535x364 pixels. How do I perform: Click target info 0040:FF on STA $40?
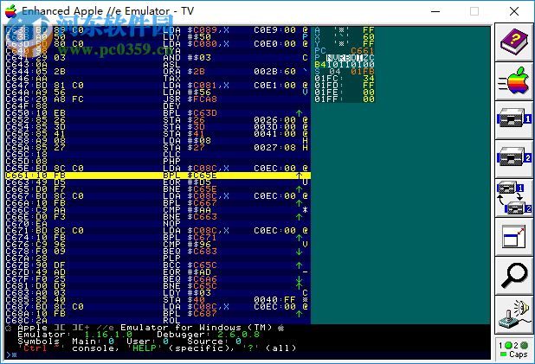click(274, 299)
